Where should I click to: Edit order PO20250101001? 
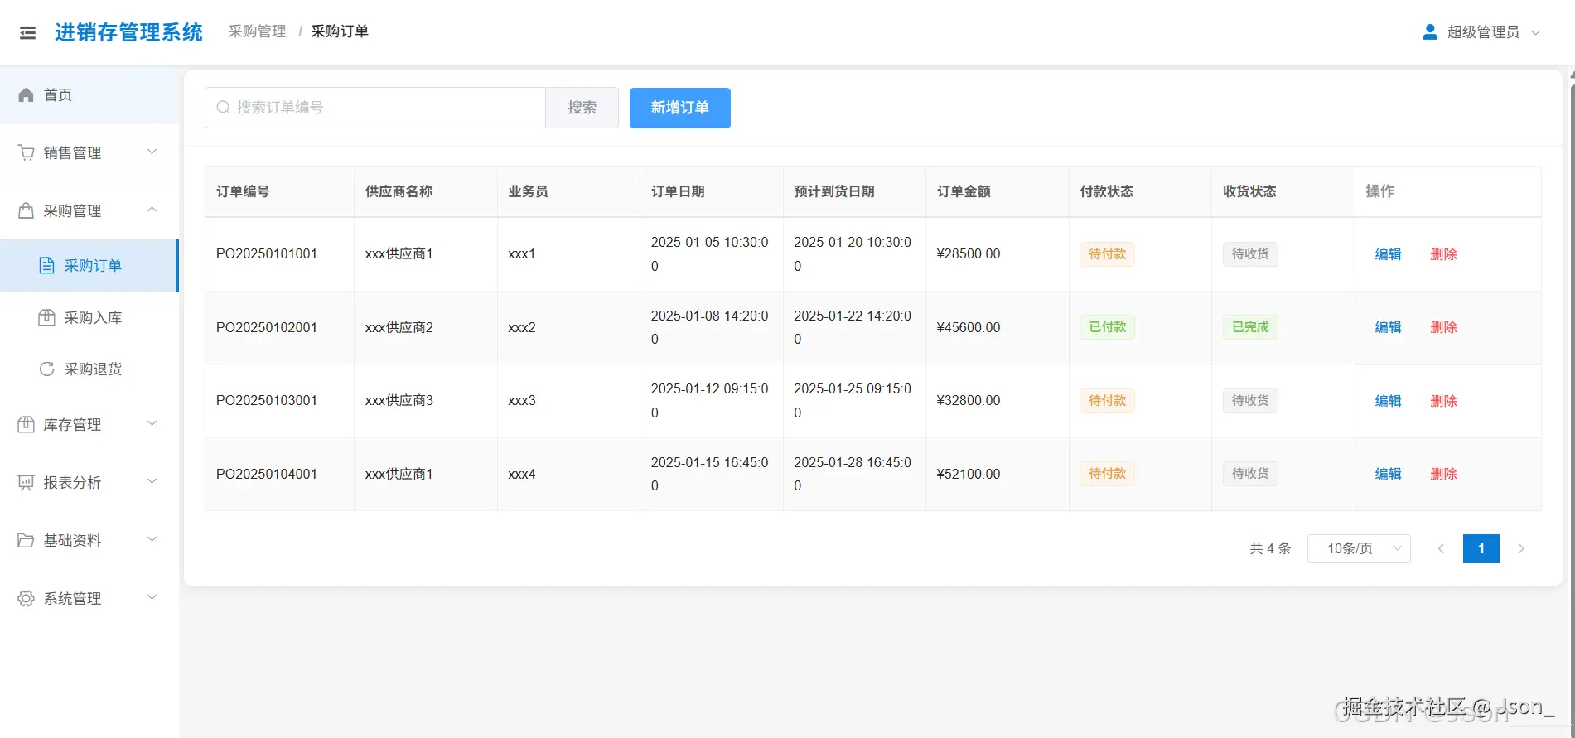(1388, 254)
